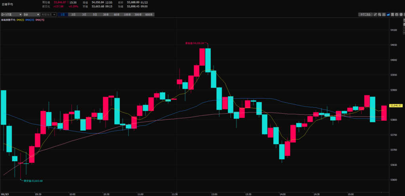Click the current price tag 53,846.87
The width and height of the screenshot is (405, 196).
(396, 106)
